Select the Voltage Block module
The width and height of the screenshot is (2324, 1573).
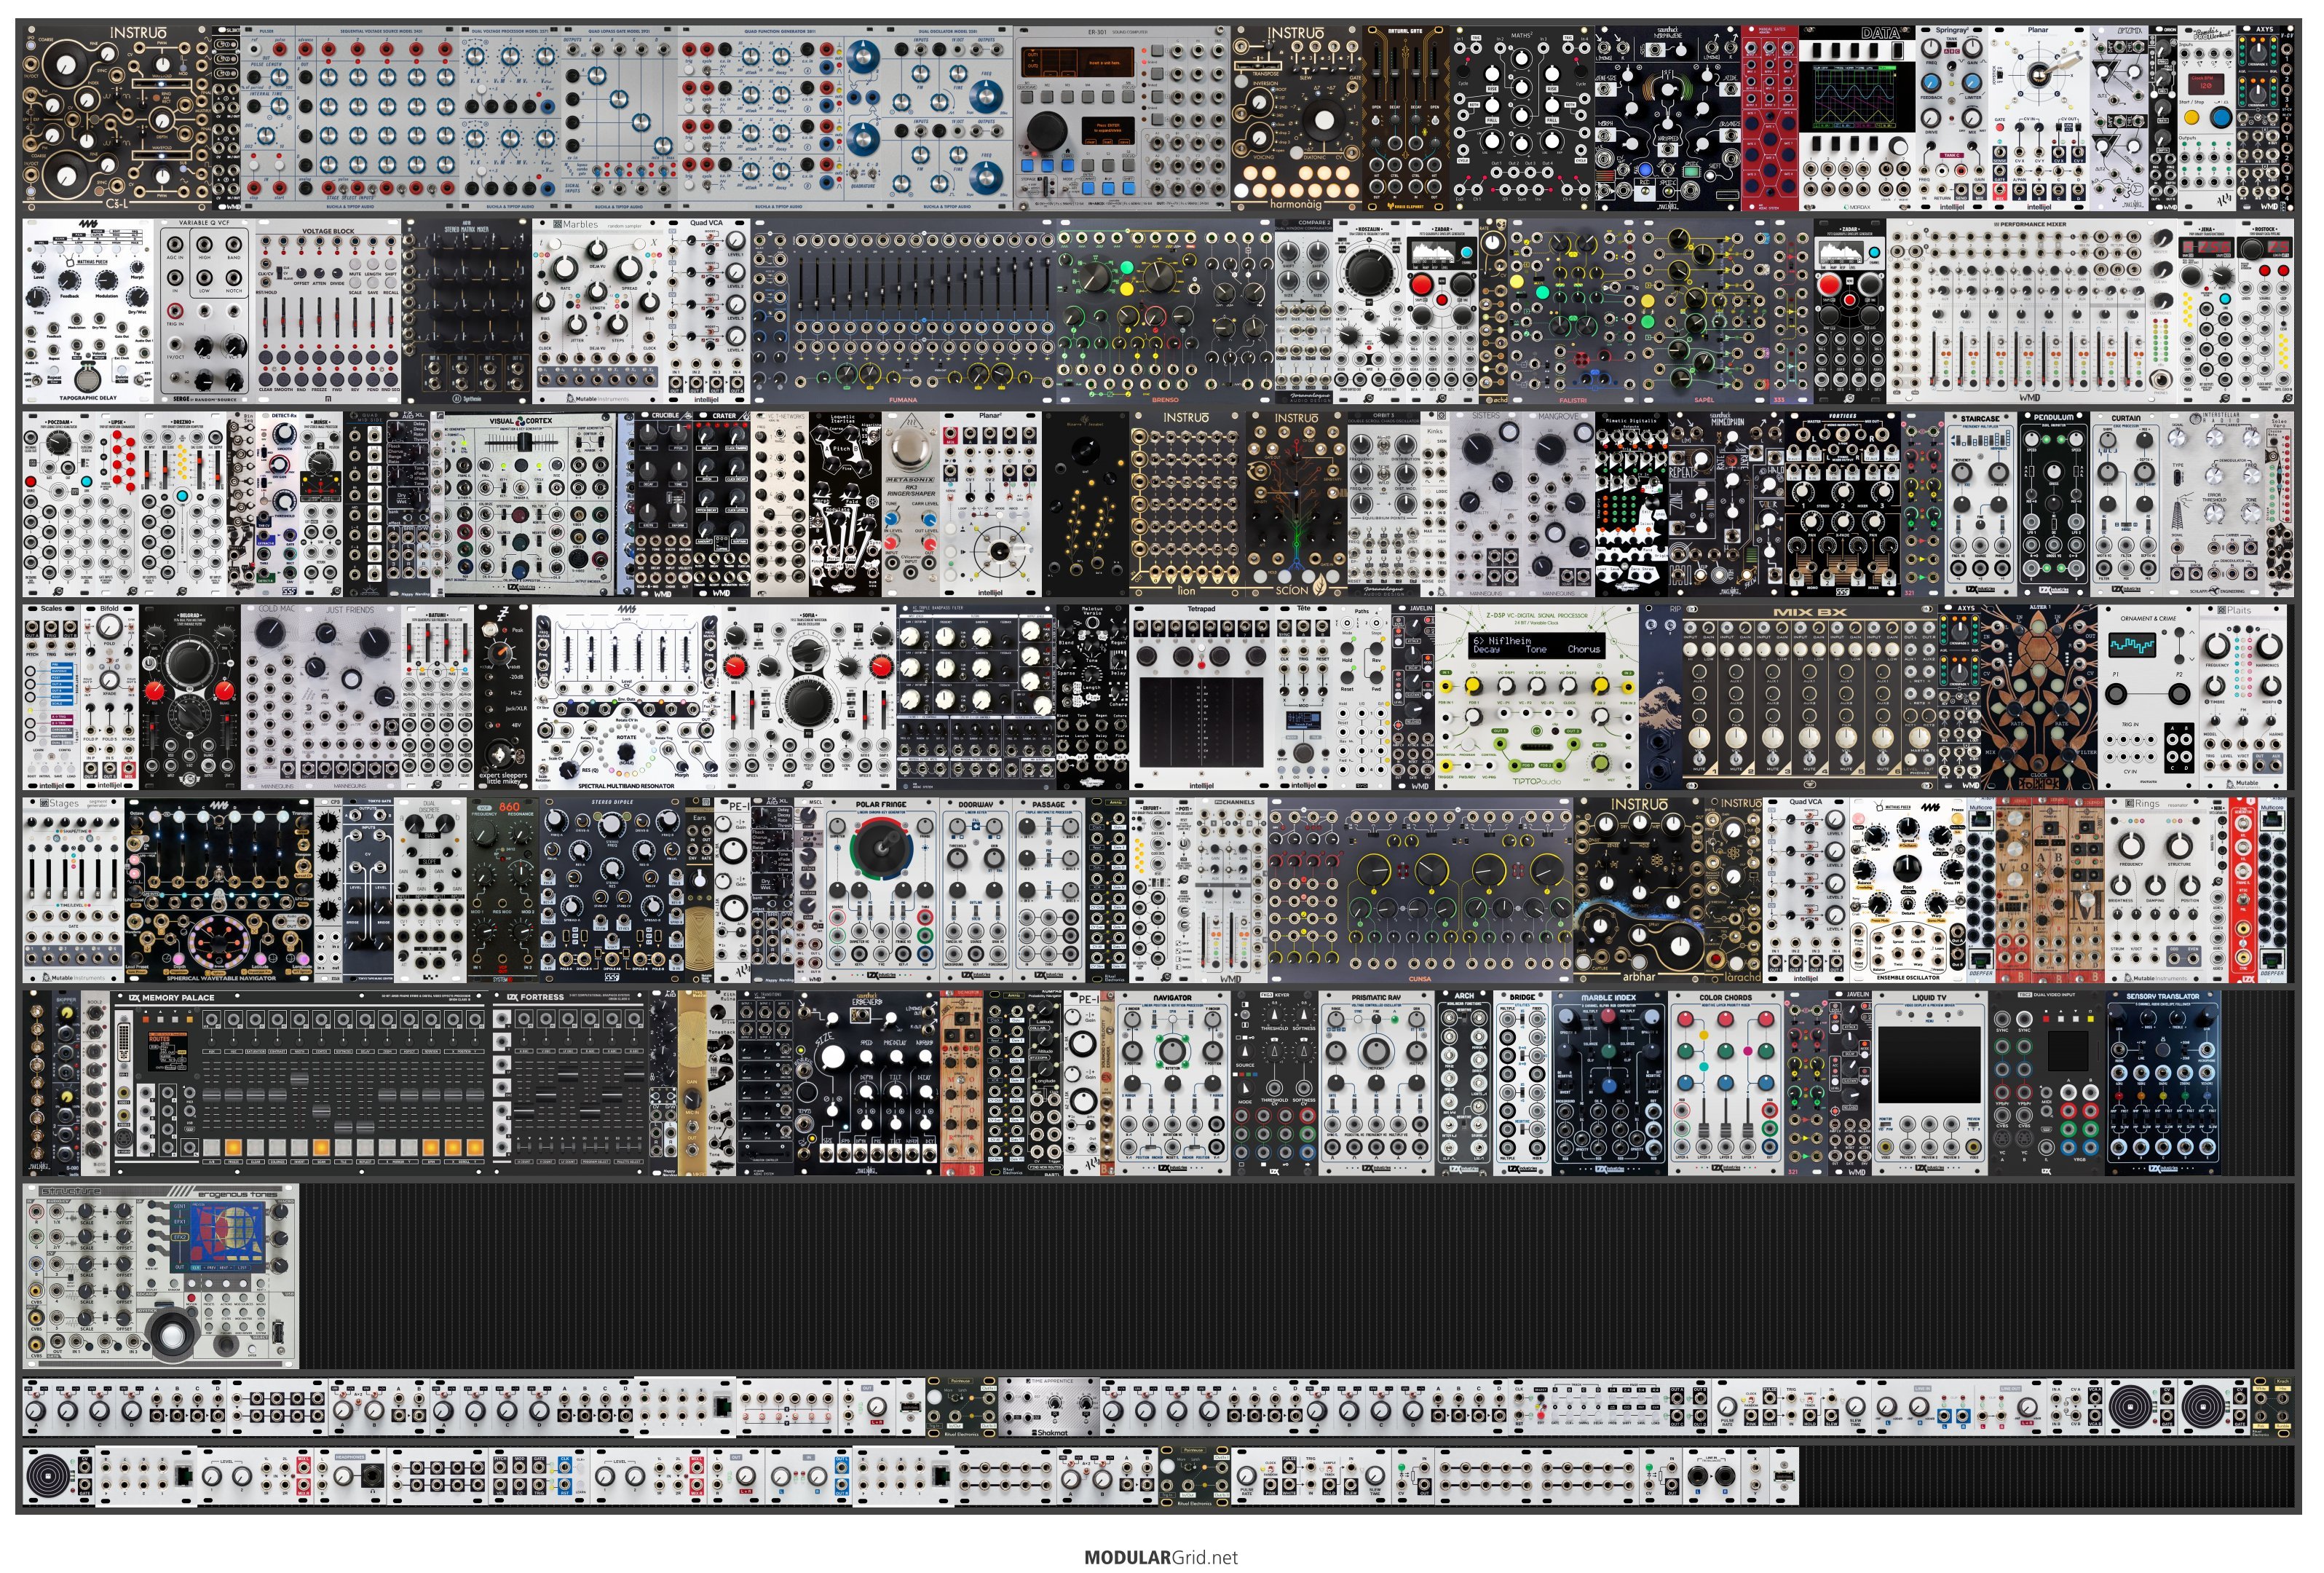pyautogui.click(x=328, y=311)
